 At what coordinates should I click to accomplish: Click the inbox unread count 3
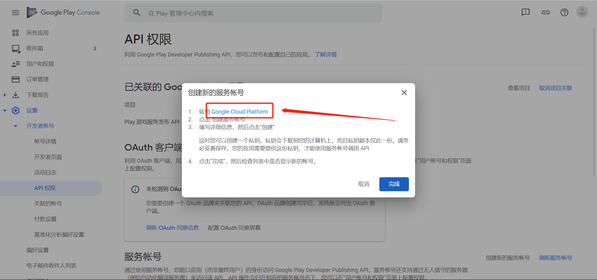coord(95,48)
